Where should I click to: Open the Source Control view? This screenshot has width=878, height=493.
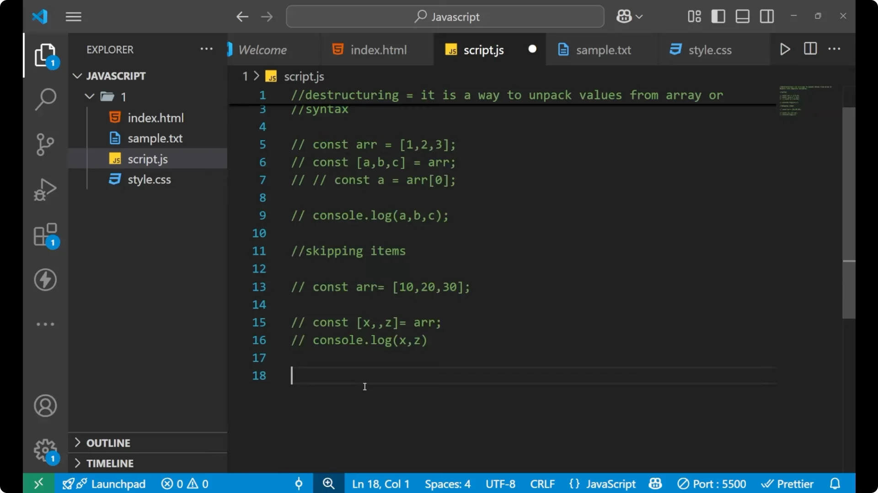45,144
